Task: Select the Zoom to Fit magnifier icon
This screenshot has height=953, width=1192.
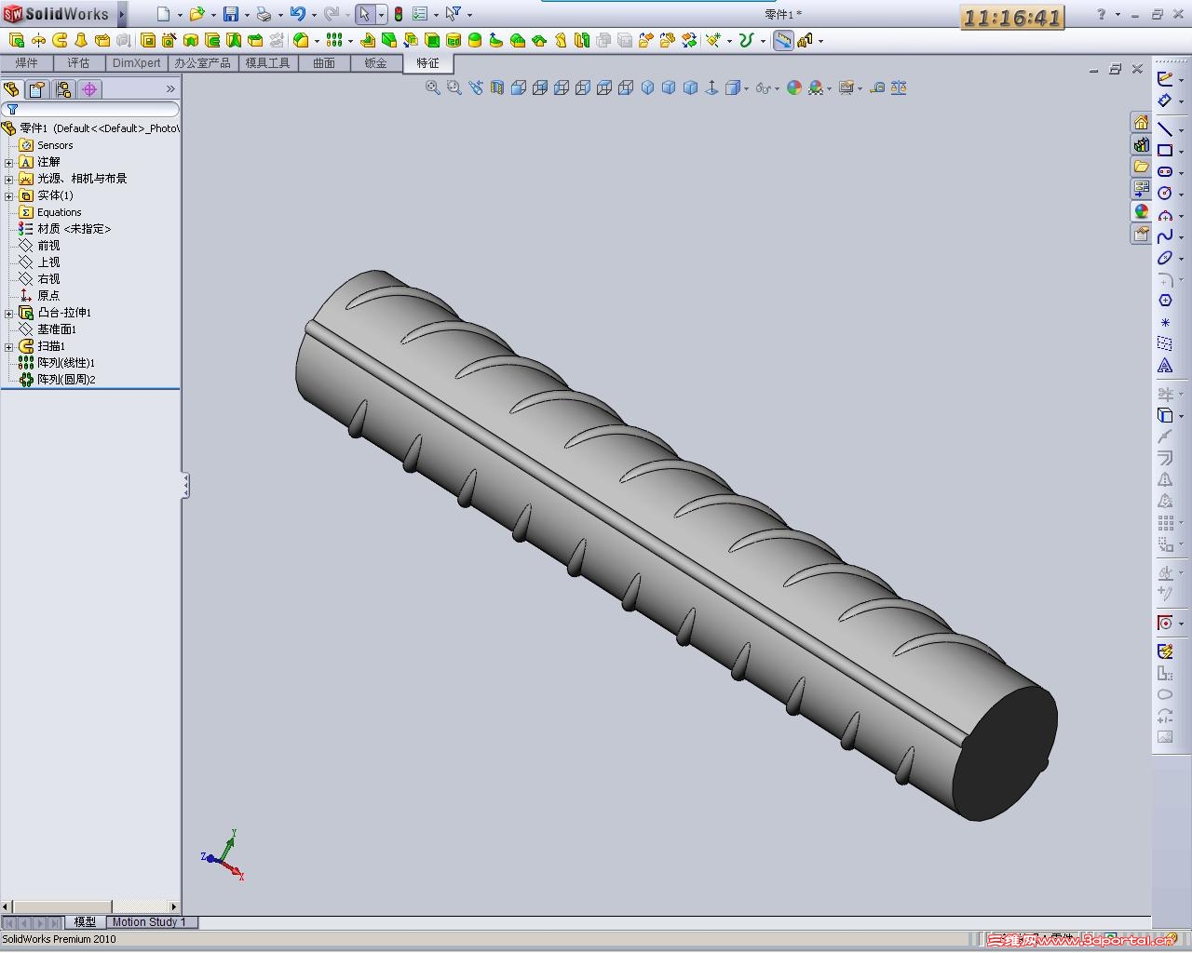Action: [x=433, y=87]
